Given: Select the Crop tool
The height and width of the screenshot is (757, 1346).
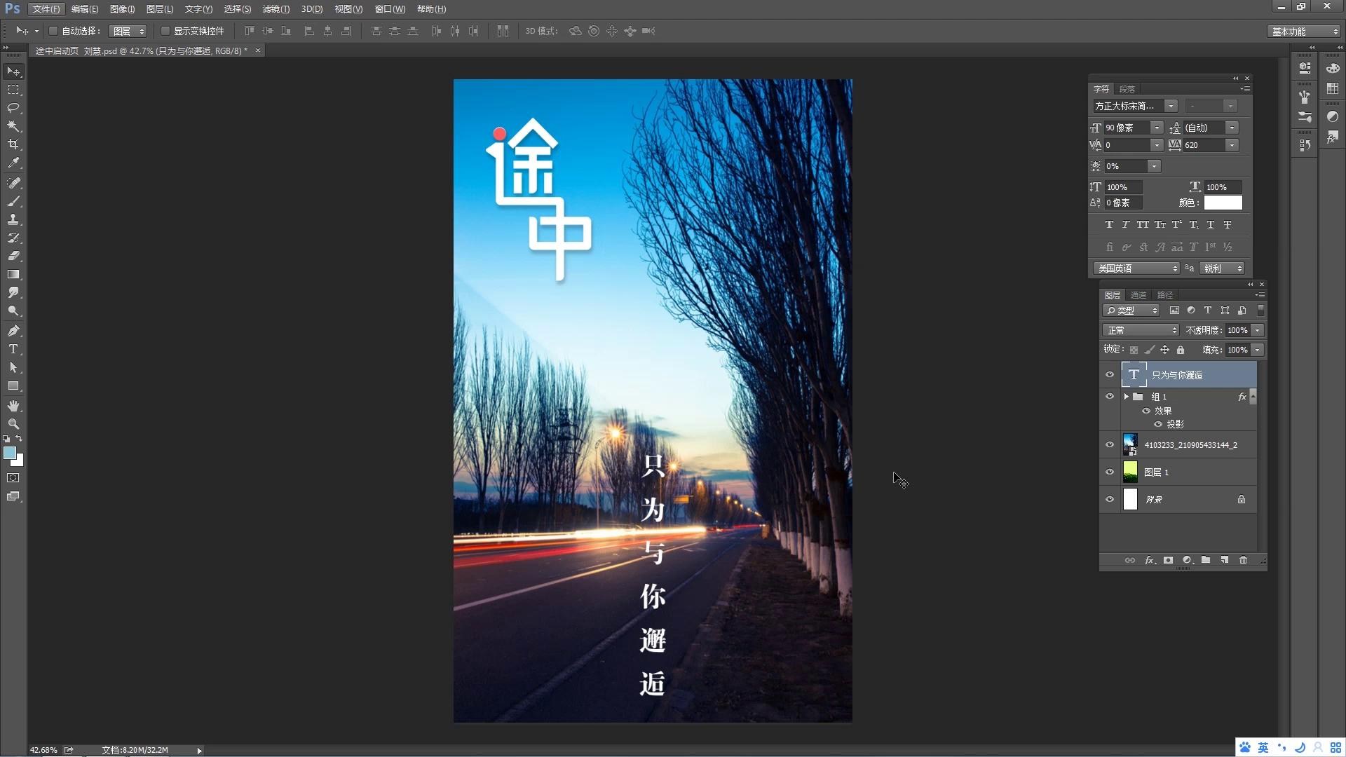Looking at the screenshot, I should click(x=13, y=144).
